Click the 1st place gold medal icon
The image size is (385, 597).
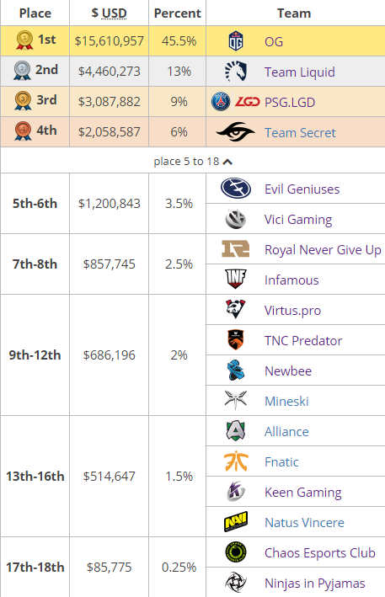[x=24, y=40]
